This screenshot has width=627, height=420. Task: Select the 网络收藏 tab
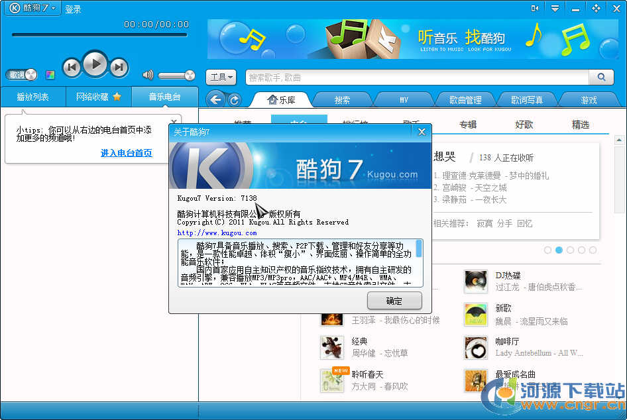tap(98, 97)
